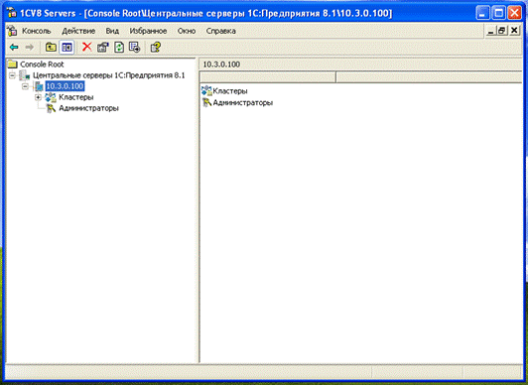
Task: Open the Справка menu
Action: 221,31
